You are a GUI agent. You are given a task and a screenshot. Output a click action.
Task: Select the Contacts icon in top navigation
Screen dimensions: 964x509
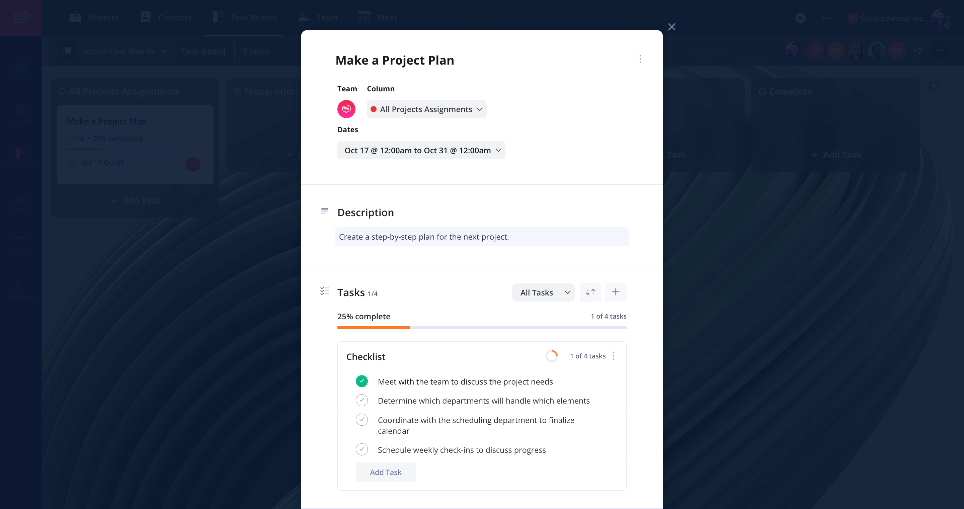point(145,17)
